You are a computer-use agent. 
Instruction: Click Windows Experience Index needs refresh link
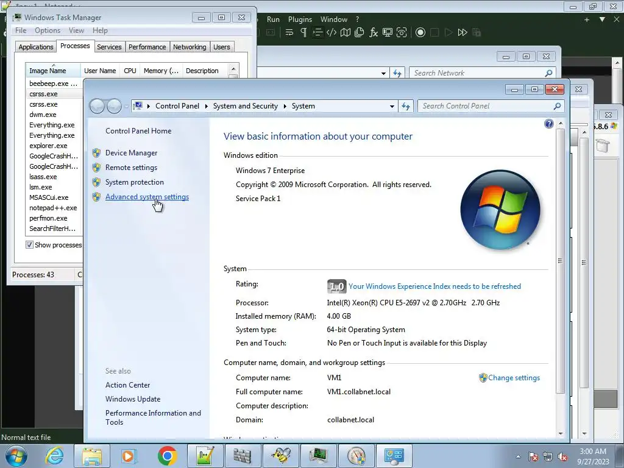(x=434, y=286)
